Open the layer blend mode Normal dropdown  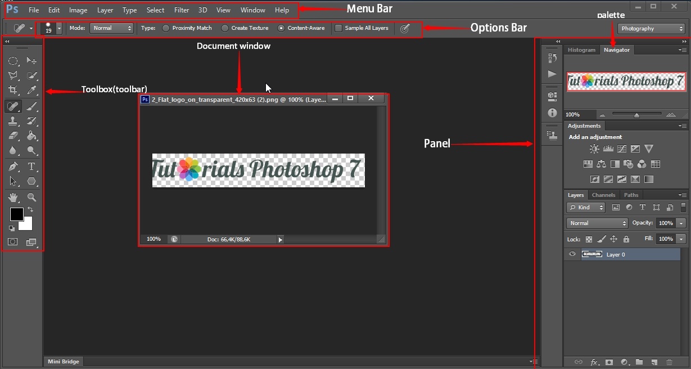click(x=597, y=223)
